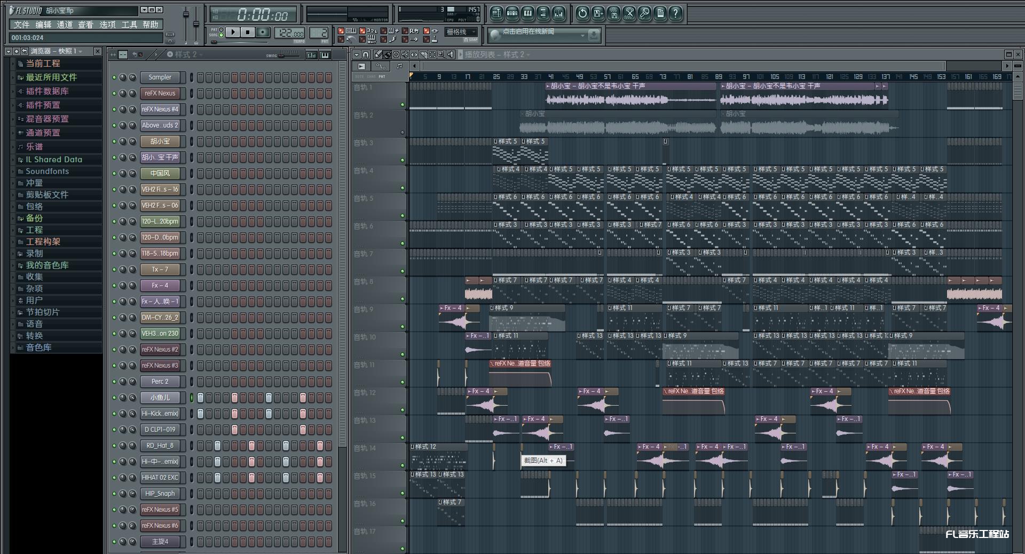The height and width of the screenshot is (554, 1025).
Task: Open the project info document icon
Action: pos(660,13)
